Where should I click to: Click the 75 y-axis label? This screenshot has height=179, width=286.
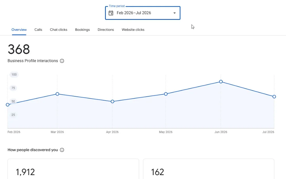(13, 88)
